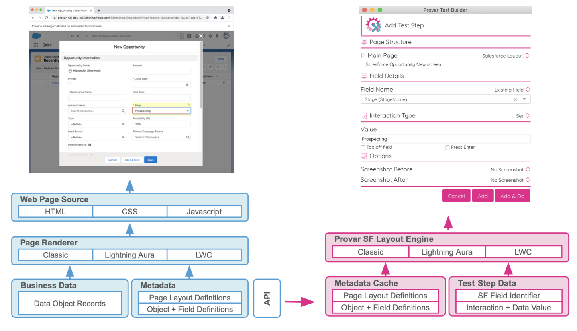The width and height of the screenshot is (577, 331).
Task: Click the Opportunity Name input field
Action: (x=97, y=97)
